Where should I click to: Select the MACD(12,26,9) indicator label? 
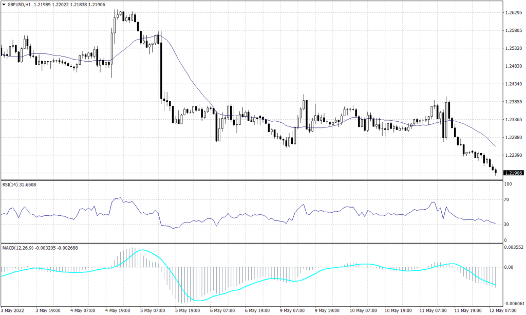[18, 247]
